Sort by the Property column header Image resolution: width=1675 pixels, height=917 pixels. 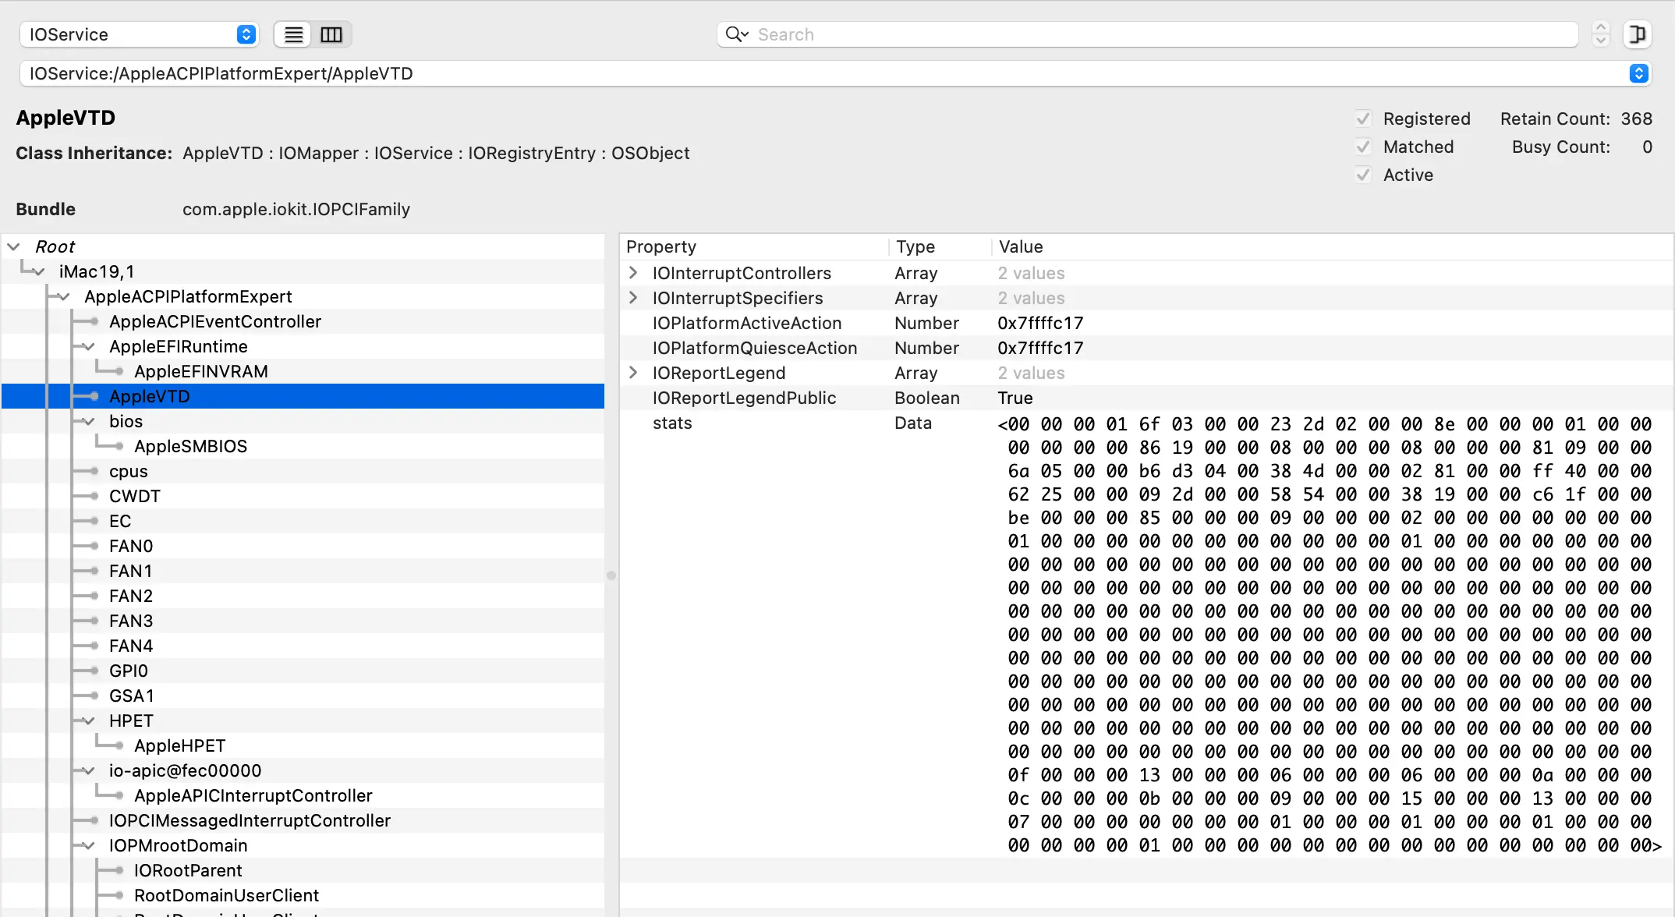755,246
